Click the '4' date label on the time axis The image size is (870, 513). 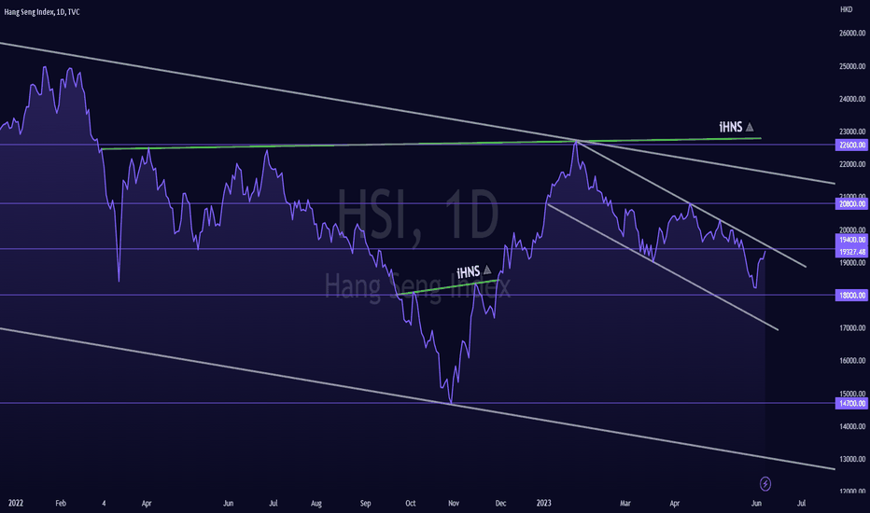104,503
